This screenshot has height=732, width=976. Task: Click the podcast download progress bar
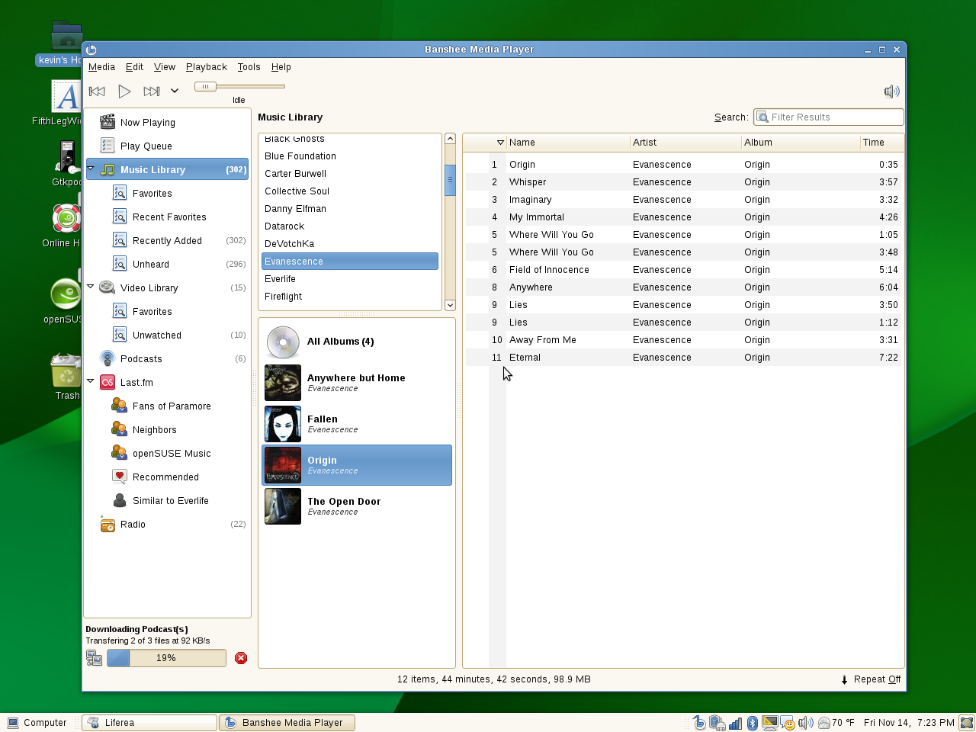[166, 658]
